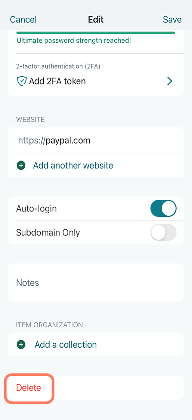Enable the Subdomain Only switch
The width and height of the screenshot is (192, 420).
(164, 232)
